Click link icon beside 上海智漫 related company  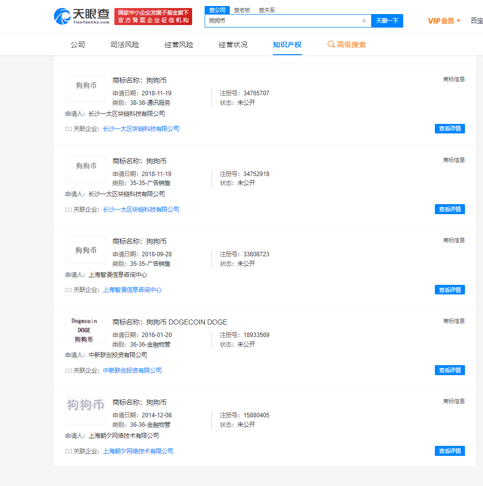68,290
